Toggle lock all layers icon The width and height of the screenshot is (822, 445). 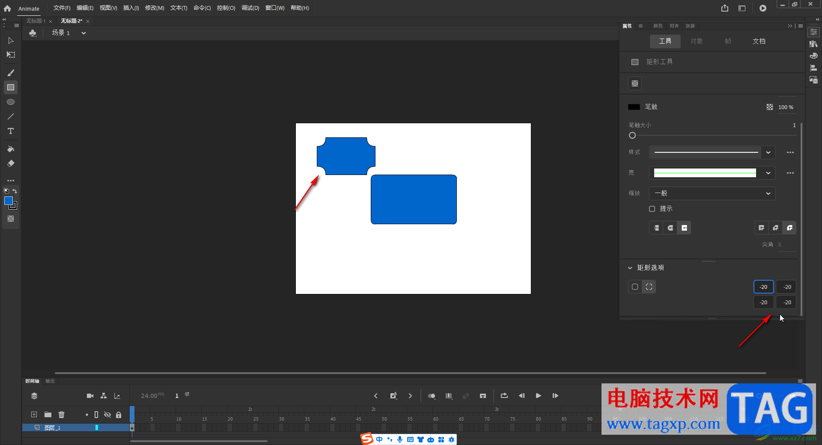[x=119, y=415]
